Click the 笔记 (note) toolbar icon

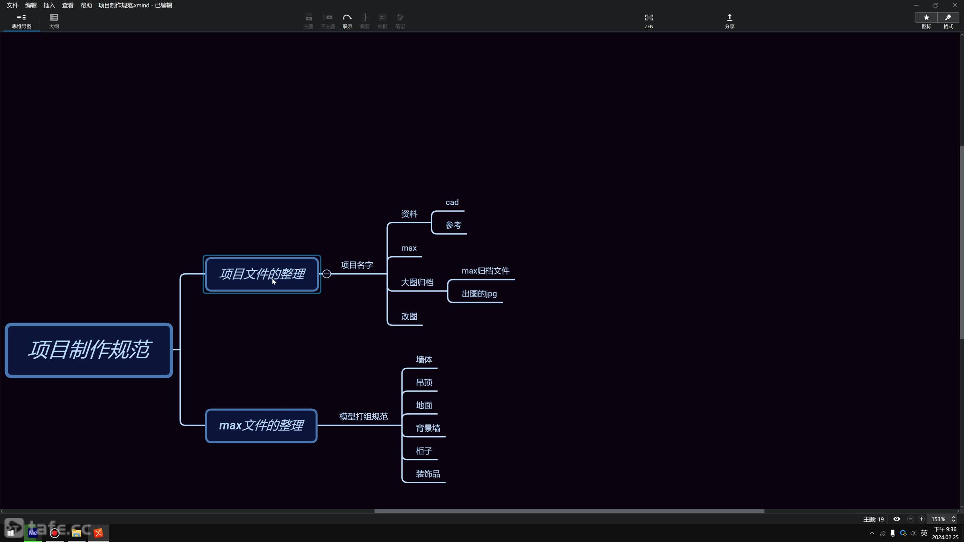tap(400, 21)
